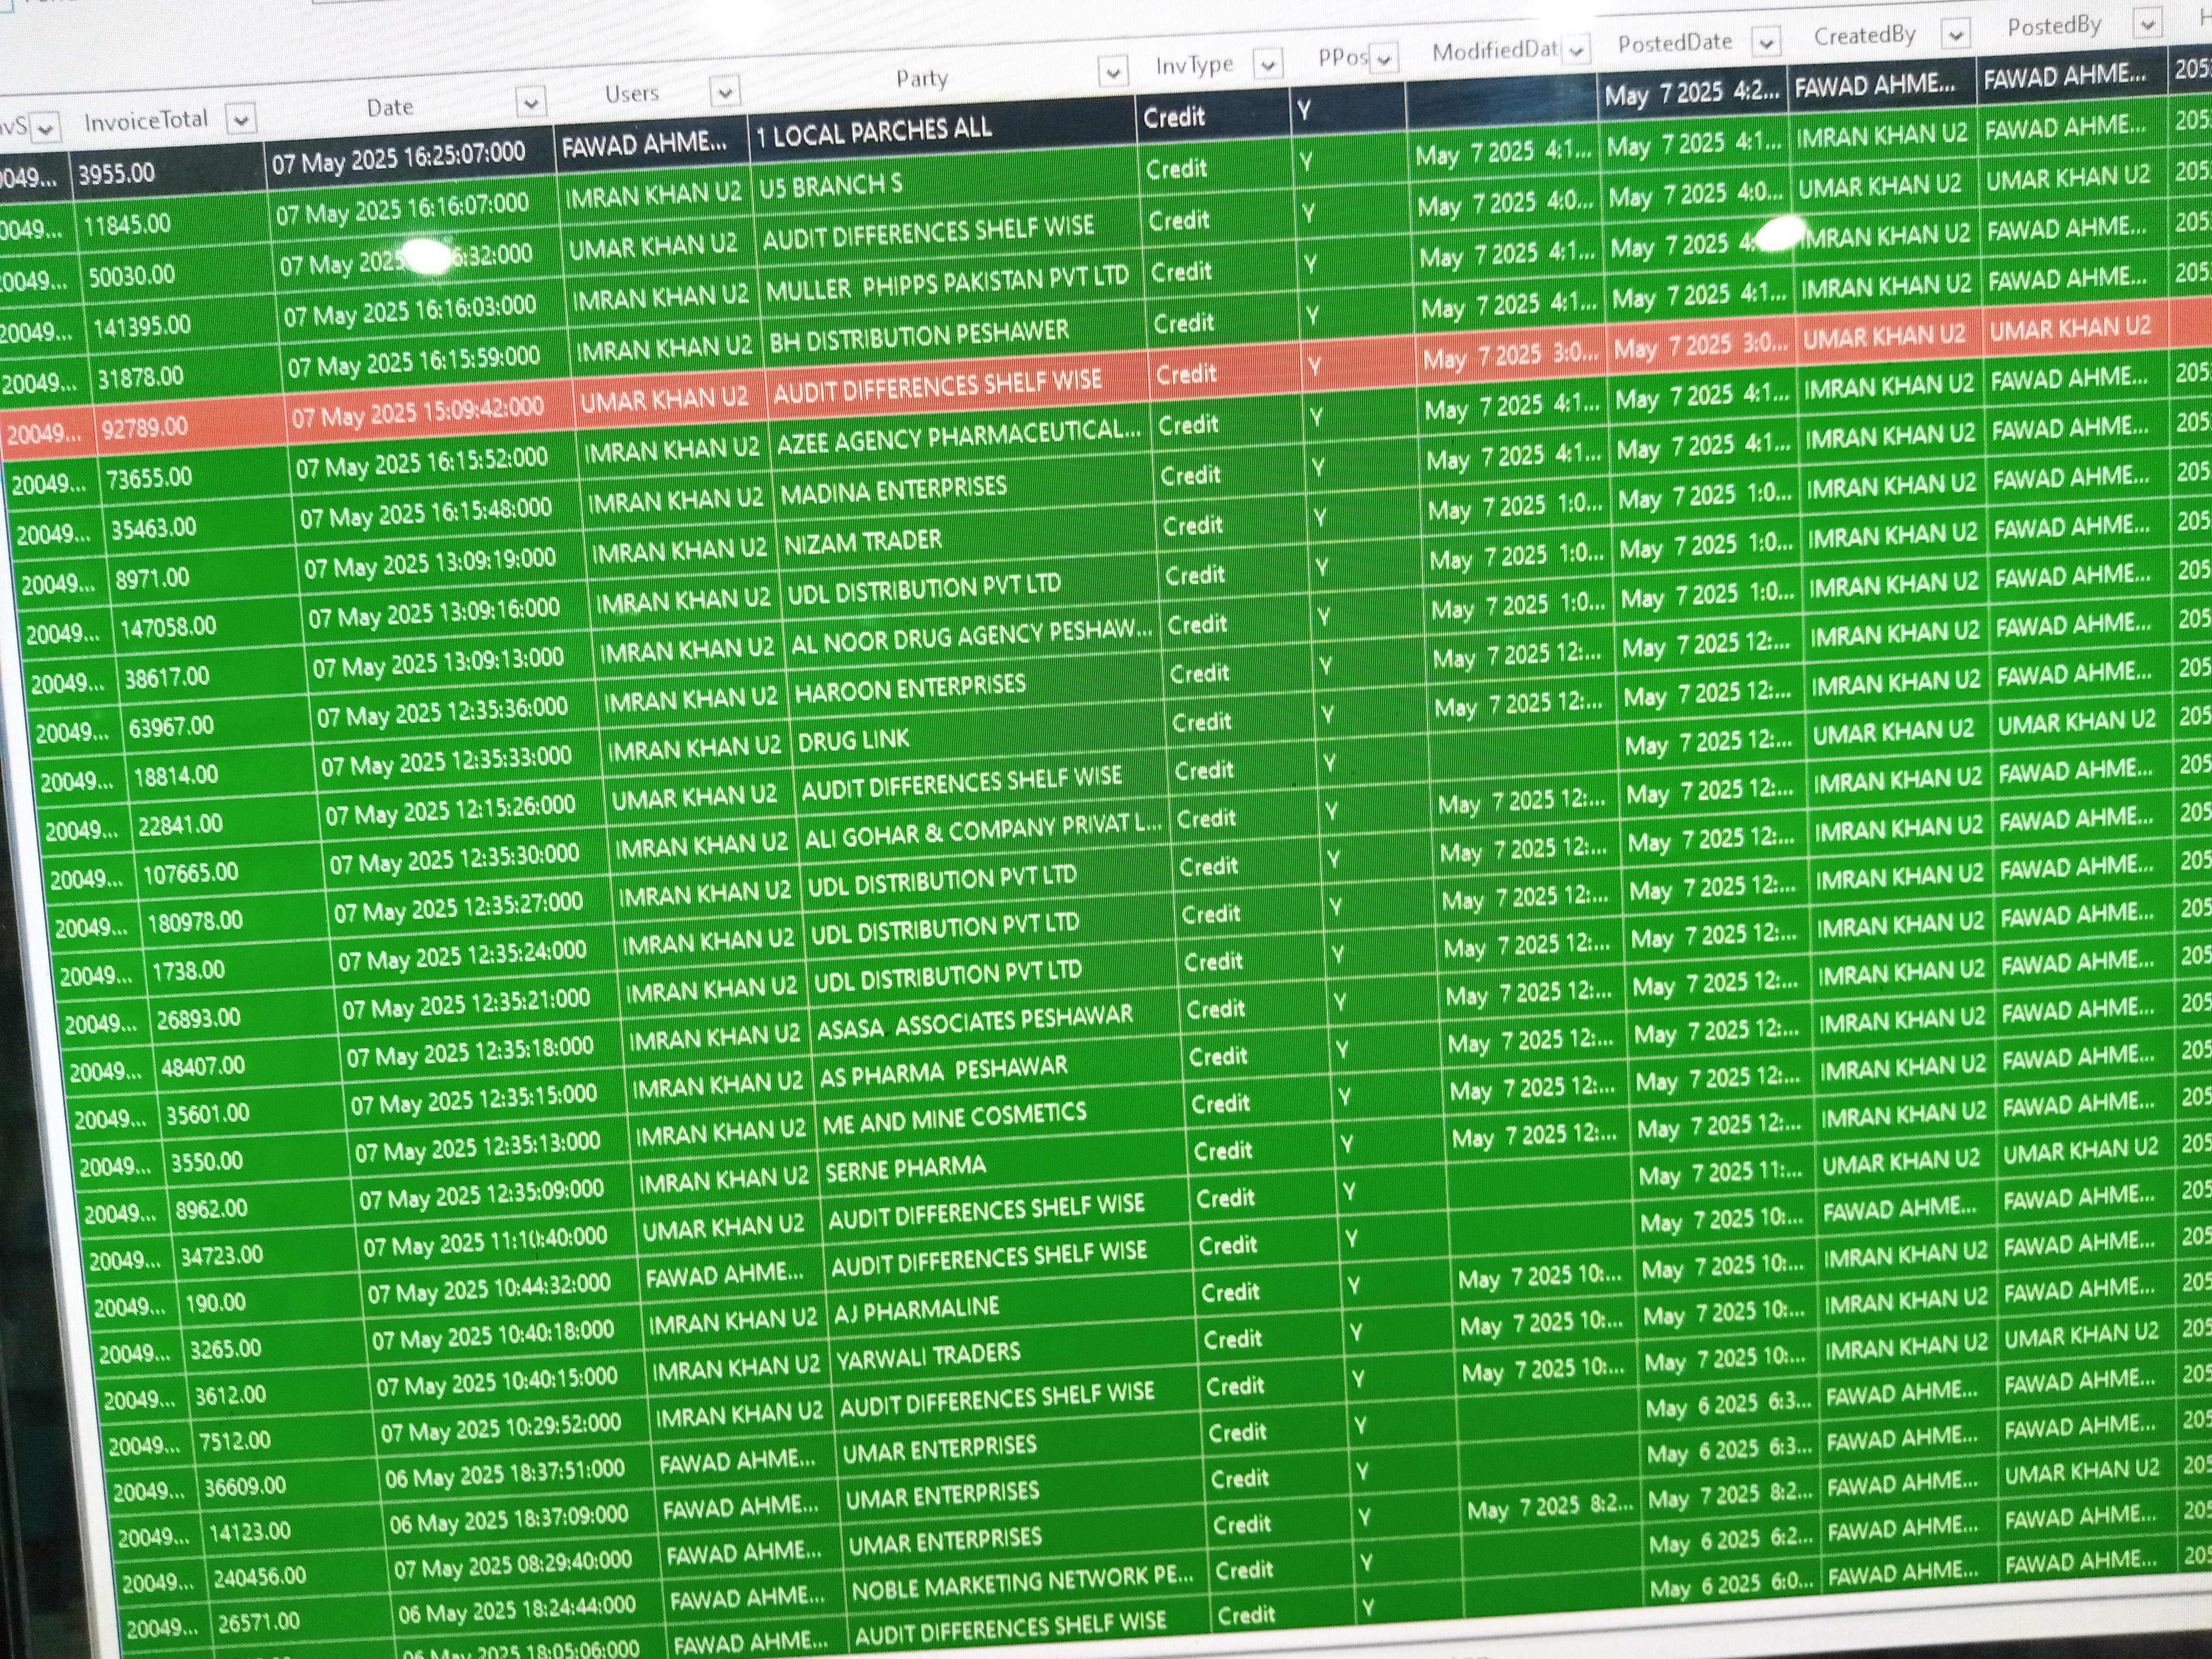Select the DRUG LINK row
2212x1659 pixels.
854,740
